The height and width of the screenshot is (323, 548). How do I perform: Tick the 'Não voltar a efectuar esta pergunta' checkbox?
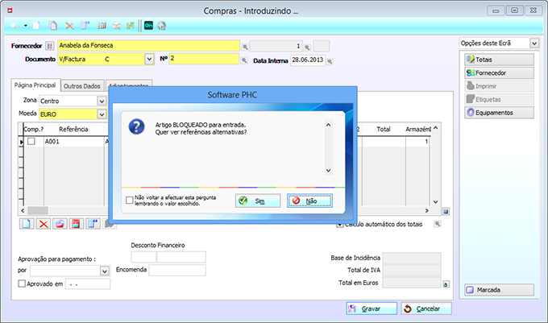[x=129, y=200]
